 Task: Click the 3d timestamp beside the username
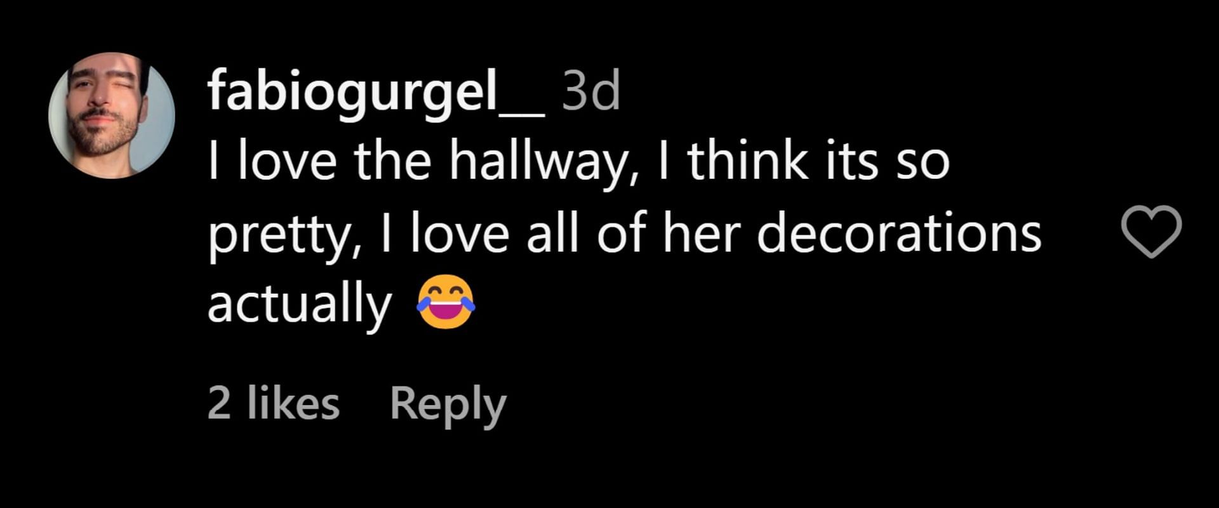[591, 91]
